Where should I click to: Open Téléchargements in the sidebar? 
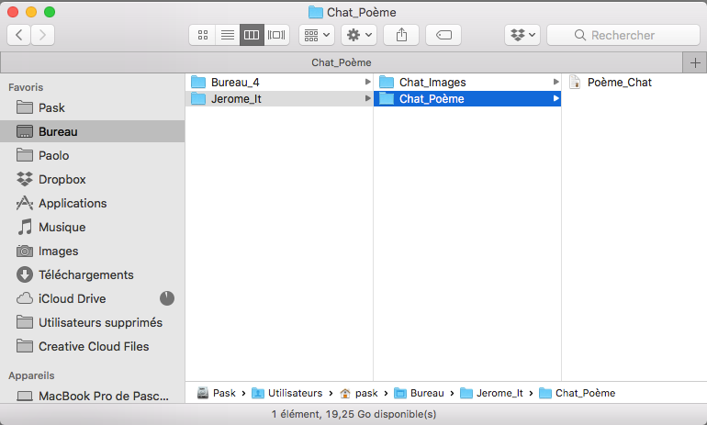coord(93,275)
